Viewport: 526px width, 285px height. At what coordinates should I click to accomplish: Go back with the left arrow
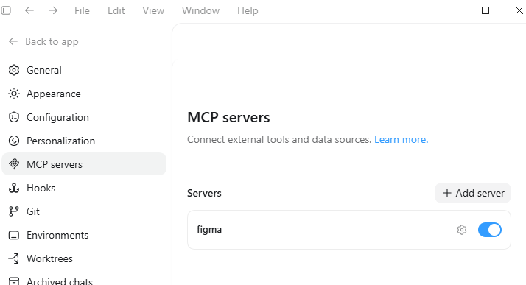[29, 10]
